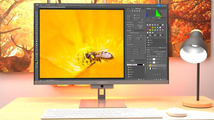Click the Convert to Linked button

(x=135, y=52)
